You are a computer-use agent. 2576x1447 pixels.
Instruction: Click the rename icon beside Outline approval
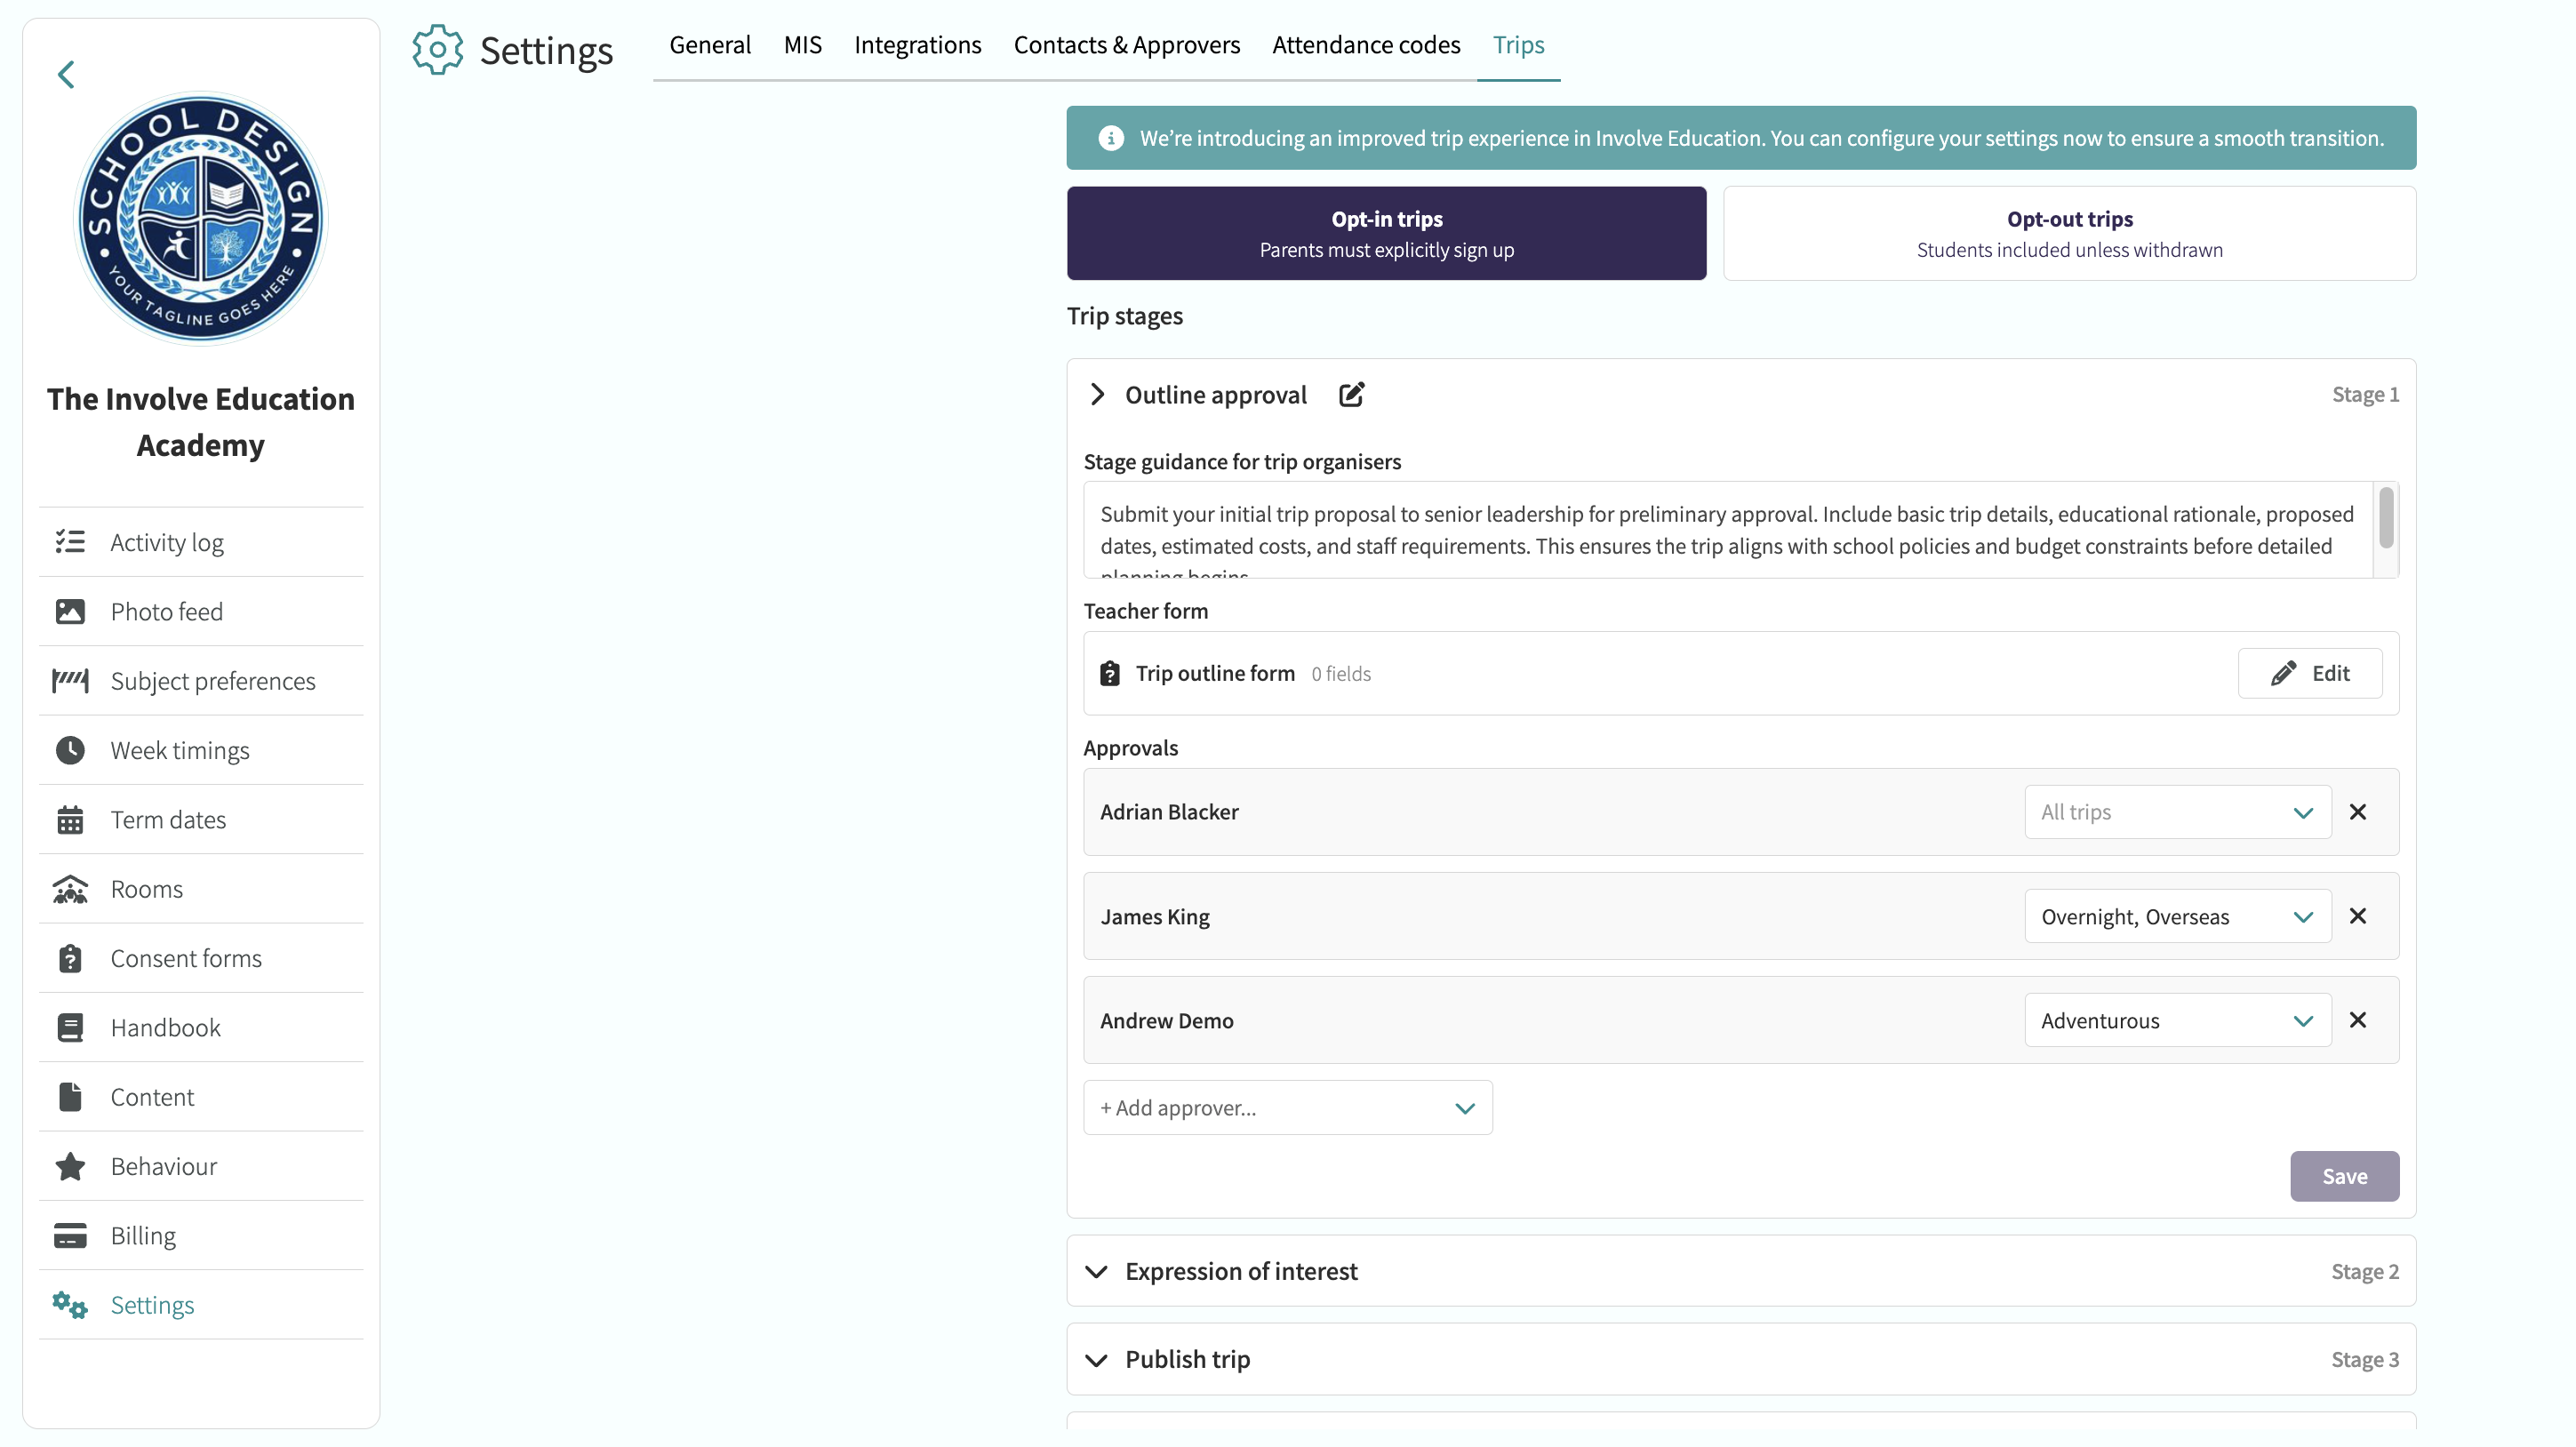click(x=1352, y=394)
